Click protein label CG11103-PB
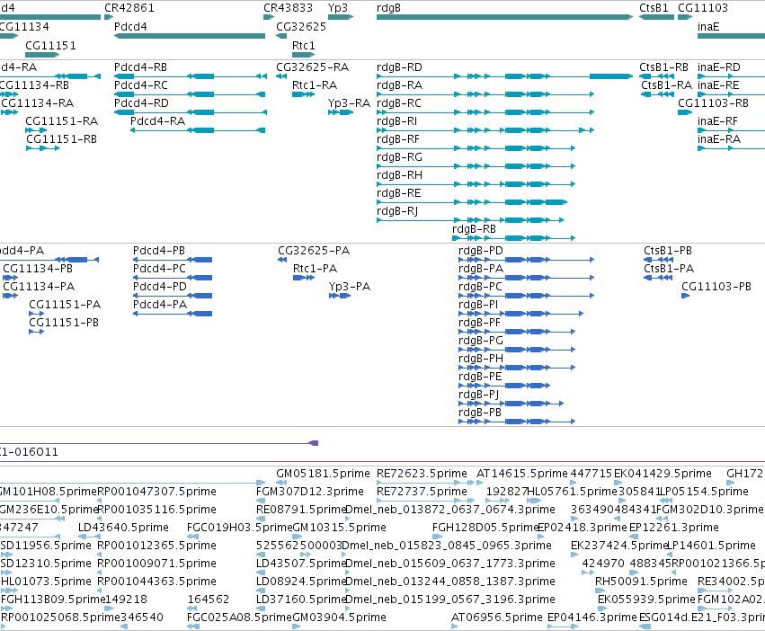765x631 pixels. point(716,287)
